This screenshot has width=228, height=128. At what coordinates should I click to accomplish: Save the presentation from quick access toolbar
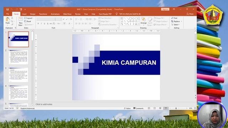click(7, 10)
